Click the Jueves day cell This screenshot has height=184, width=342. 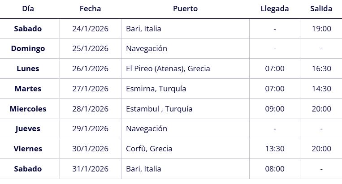coord(28,128)
